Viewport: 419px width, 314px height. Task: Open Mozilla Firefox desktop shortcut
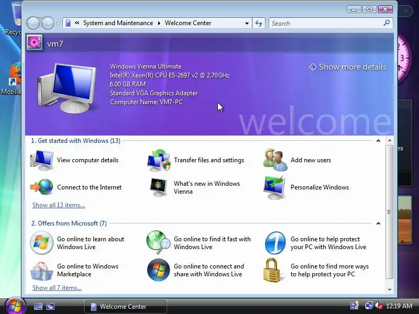[x=12, y=79]
